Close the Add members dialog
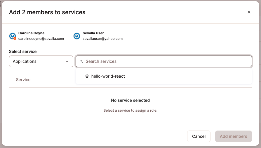The width and height of the screenshot is (261, 148). click(249, 12)
